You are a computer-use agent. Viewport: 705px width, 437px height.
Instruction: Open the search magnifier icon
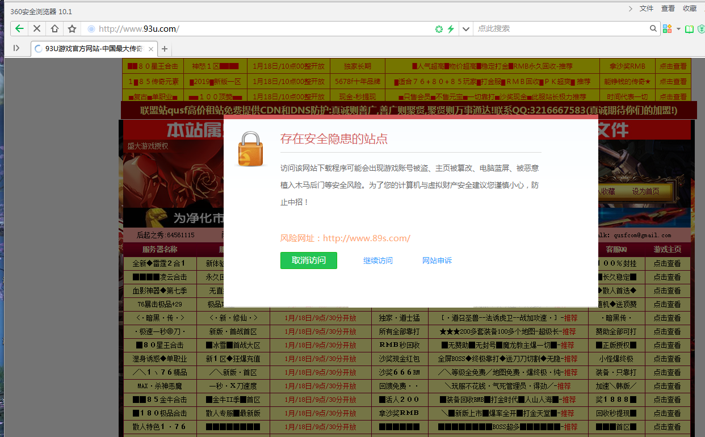tap(653, 28)
